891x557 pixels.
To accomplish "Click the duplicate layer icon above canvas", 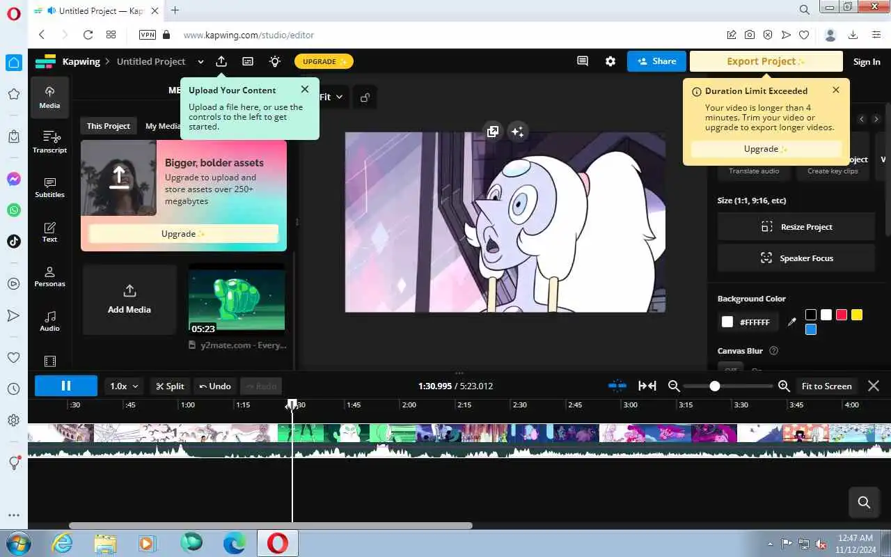I will (x=493, y=132).
